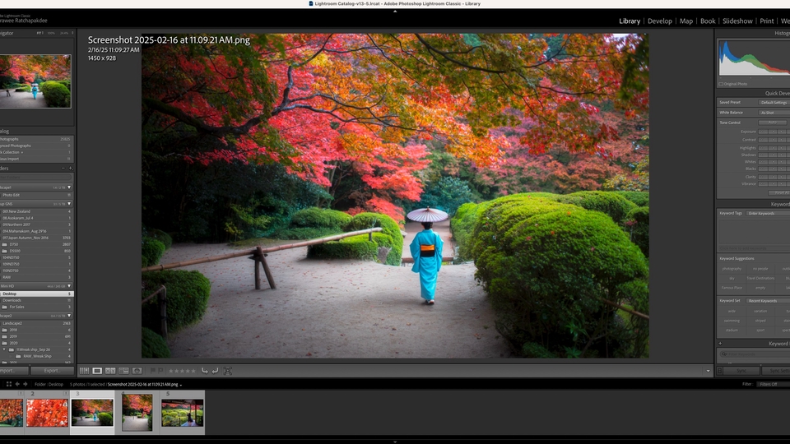Image resolution: width=790 pixels, height=444 pixels.
Task: Collapse the 11.Wreak ship_Sep 26 folder
Action: [x=5, y=349]
